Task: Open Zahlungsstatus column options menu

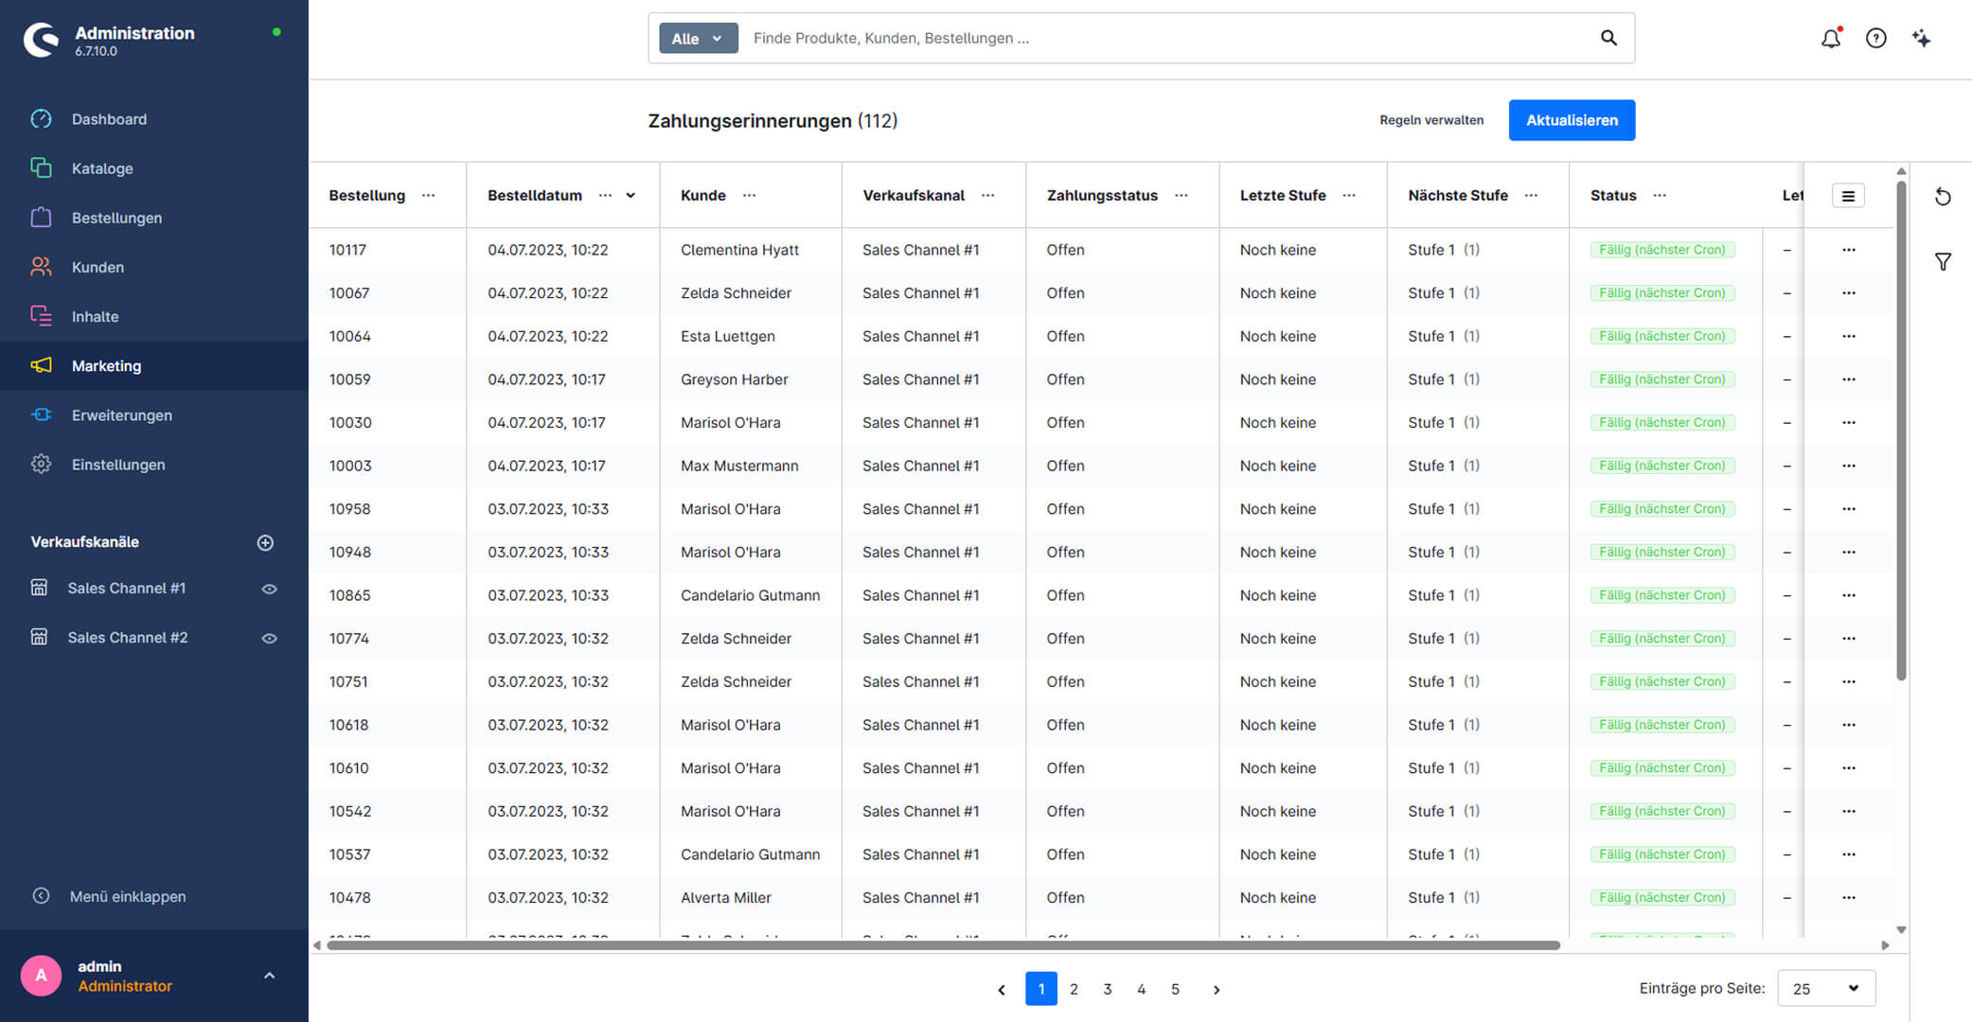Action: tap(1181, 196)
